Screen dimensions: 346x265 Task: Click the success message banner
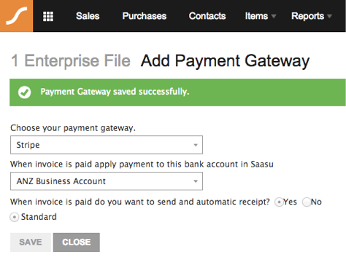[x=177, y=92]
